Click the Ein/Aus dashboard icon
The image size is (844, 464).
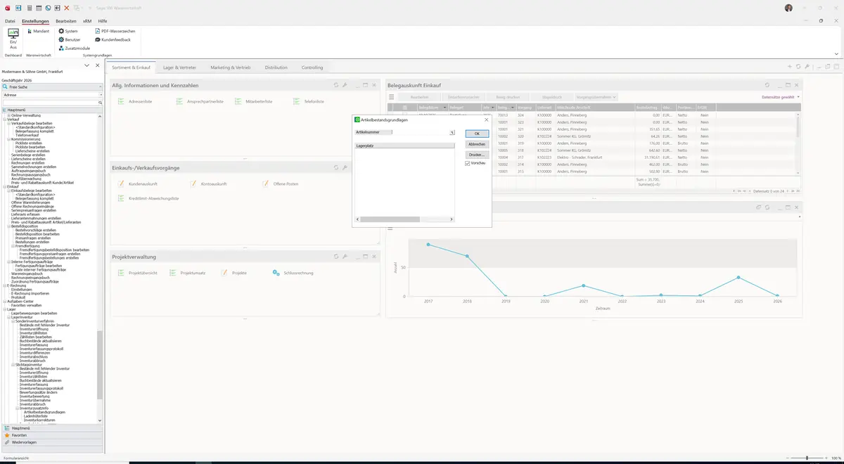pyautogui.click(x=13, y=39)
